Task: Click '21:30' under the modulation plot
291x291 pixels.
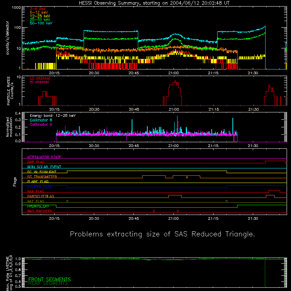Action: point(253,146)
